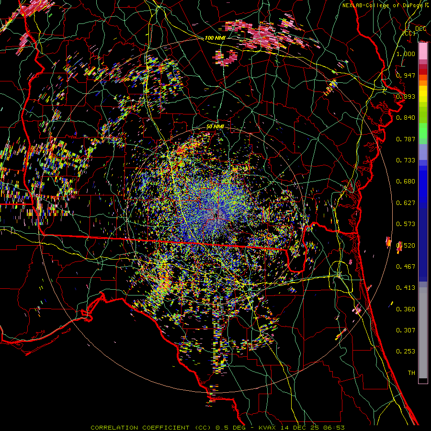
Task: Click the 0.947 legend value
Action: (x=406, y=75)
